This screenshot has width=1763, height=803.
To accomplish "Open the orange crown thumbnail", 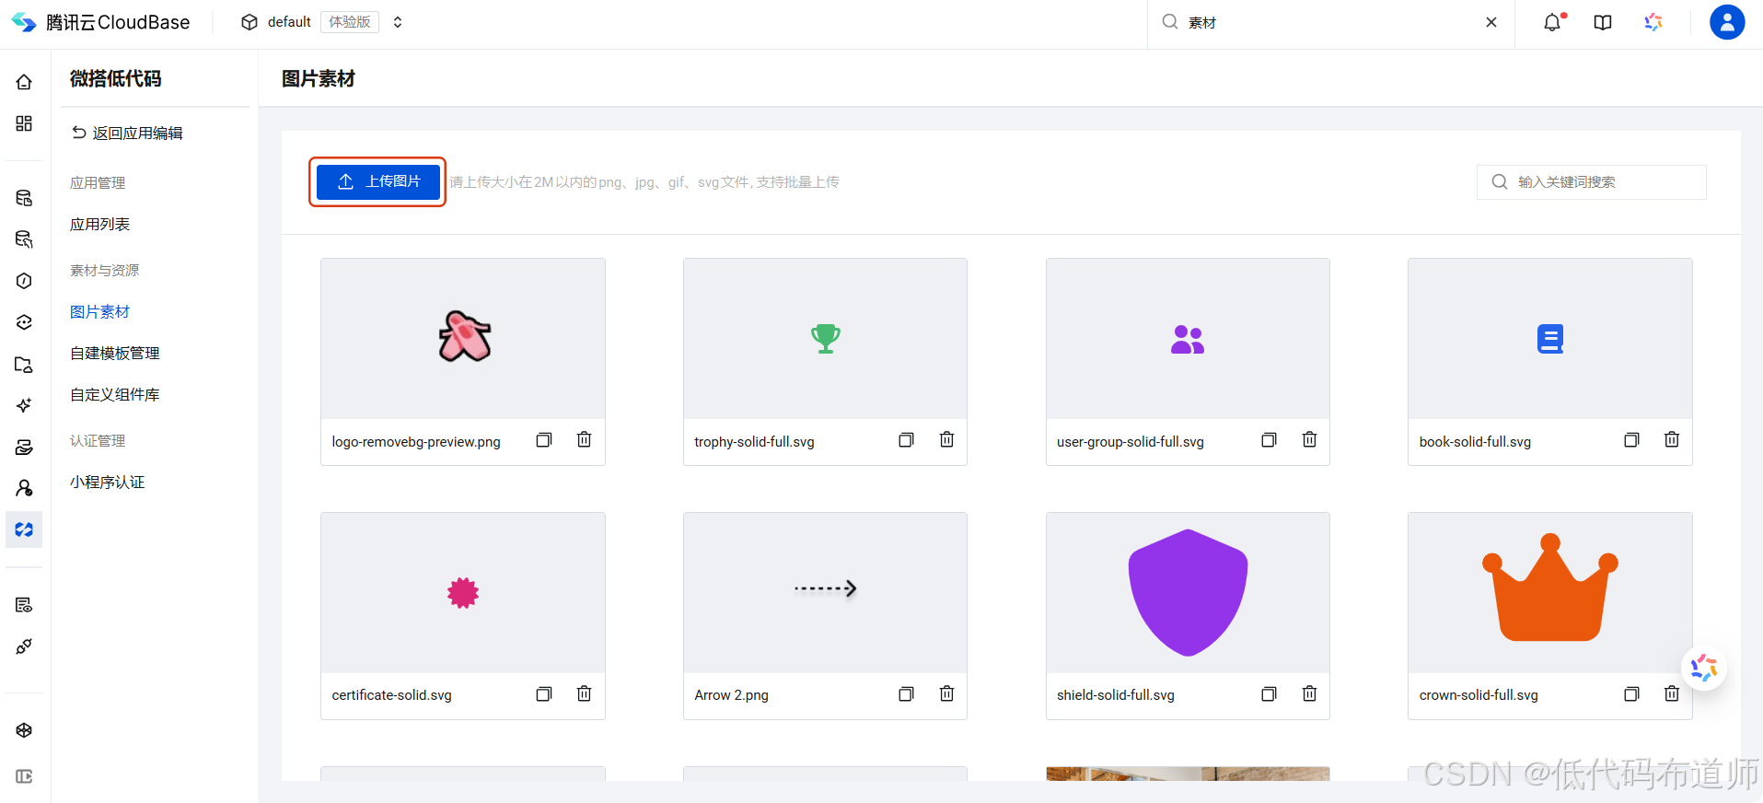I will pyautogui.click(x=1550, y=592).
